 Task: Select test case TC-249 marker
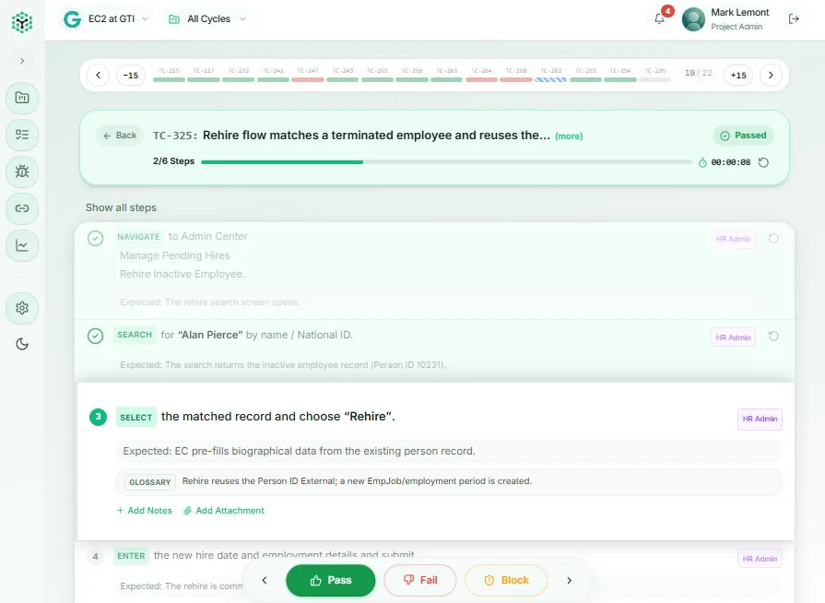coord(343,76)
